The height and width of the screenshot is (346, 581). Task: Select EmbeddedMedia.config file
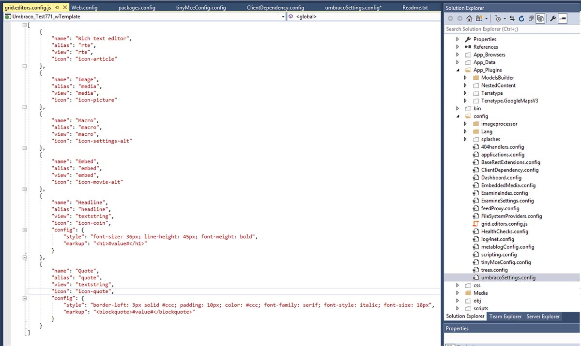point(508,186)
